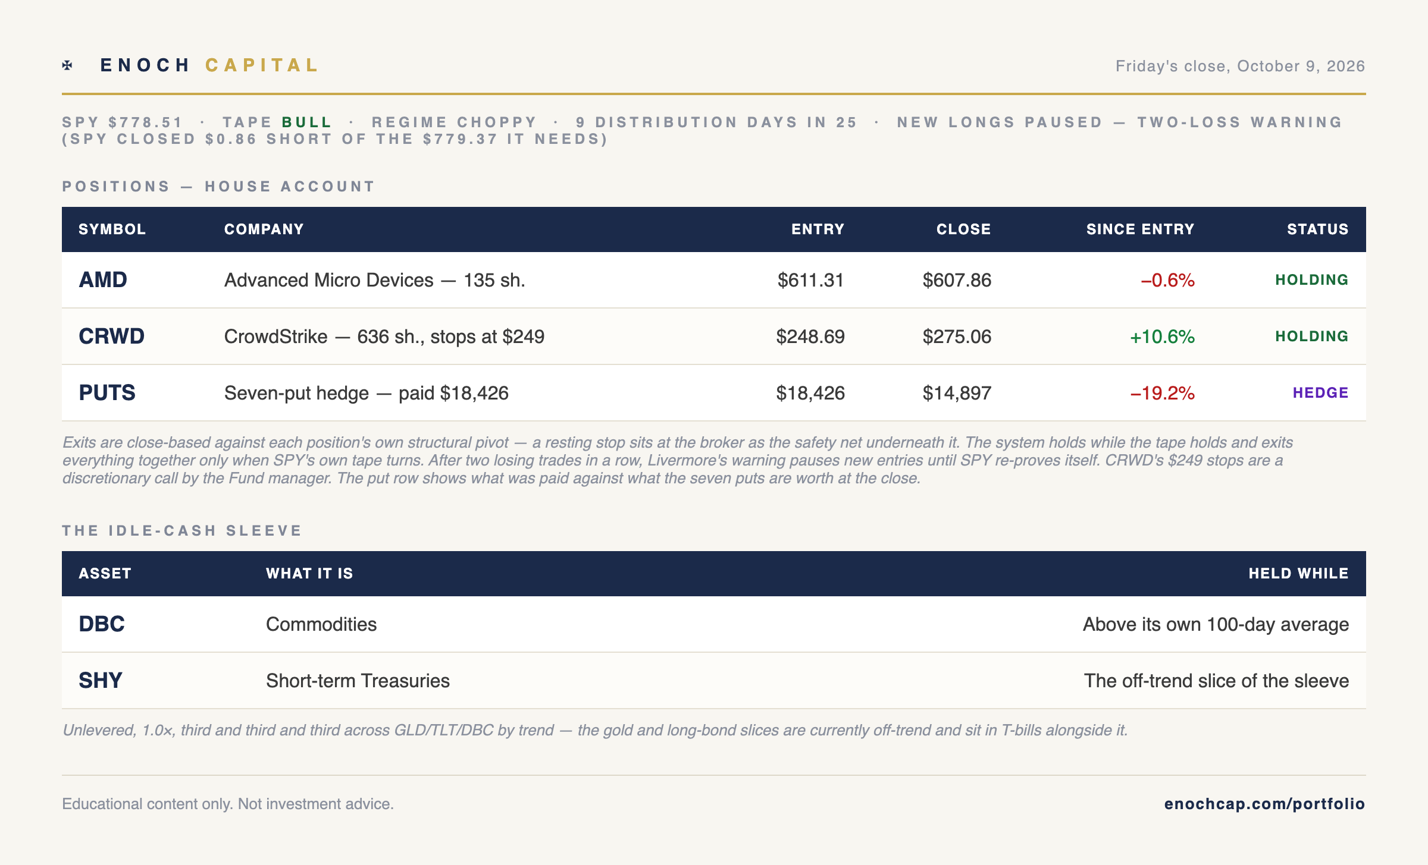This screenshot has height=865, width=1428.
Task: Select the CRWD symbol cell
Action: [112, 336]
